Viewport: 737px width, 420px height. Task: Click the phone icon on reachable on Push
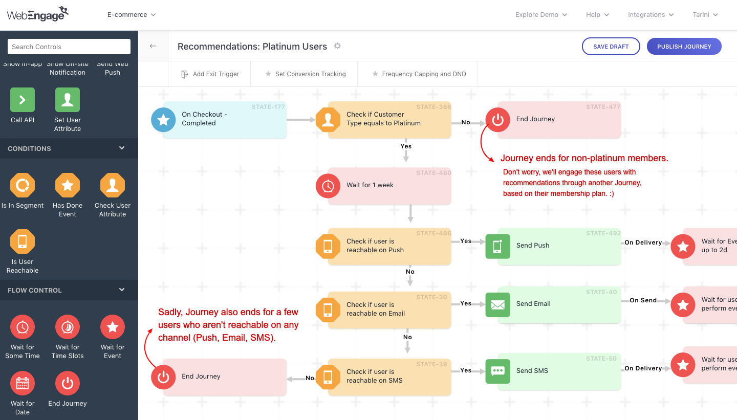tap(328, 247)
